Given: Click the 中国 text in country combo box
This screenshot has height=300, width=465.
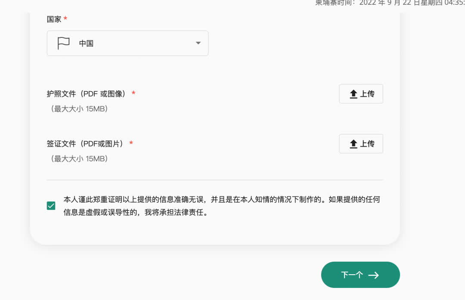Looking at the screenshot, I should pyautogui.click(x=86, y=43).
